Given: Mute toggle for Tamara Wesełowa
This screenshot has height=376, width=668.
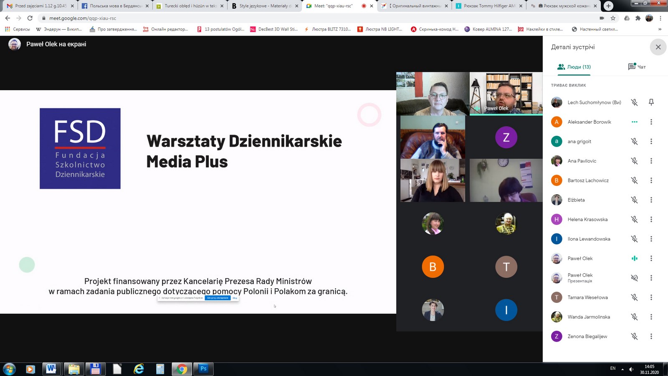Looking at the screenshot, I should tap(634, 297).
